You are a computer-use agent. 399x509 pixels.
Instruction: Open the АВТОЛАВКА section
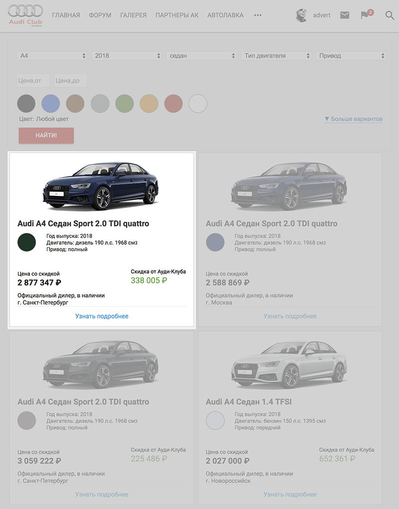tap(225, 15)
